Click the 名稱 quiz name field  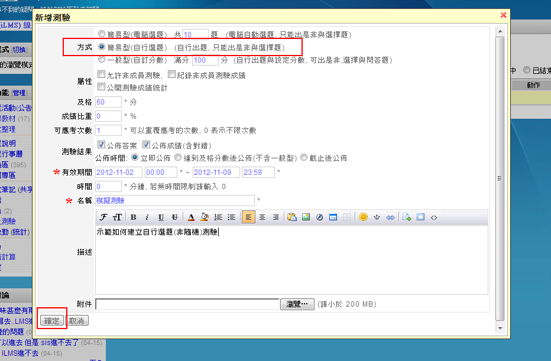[x=174, y=201]
